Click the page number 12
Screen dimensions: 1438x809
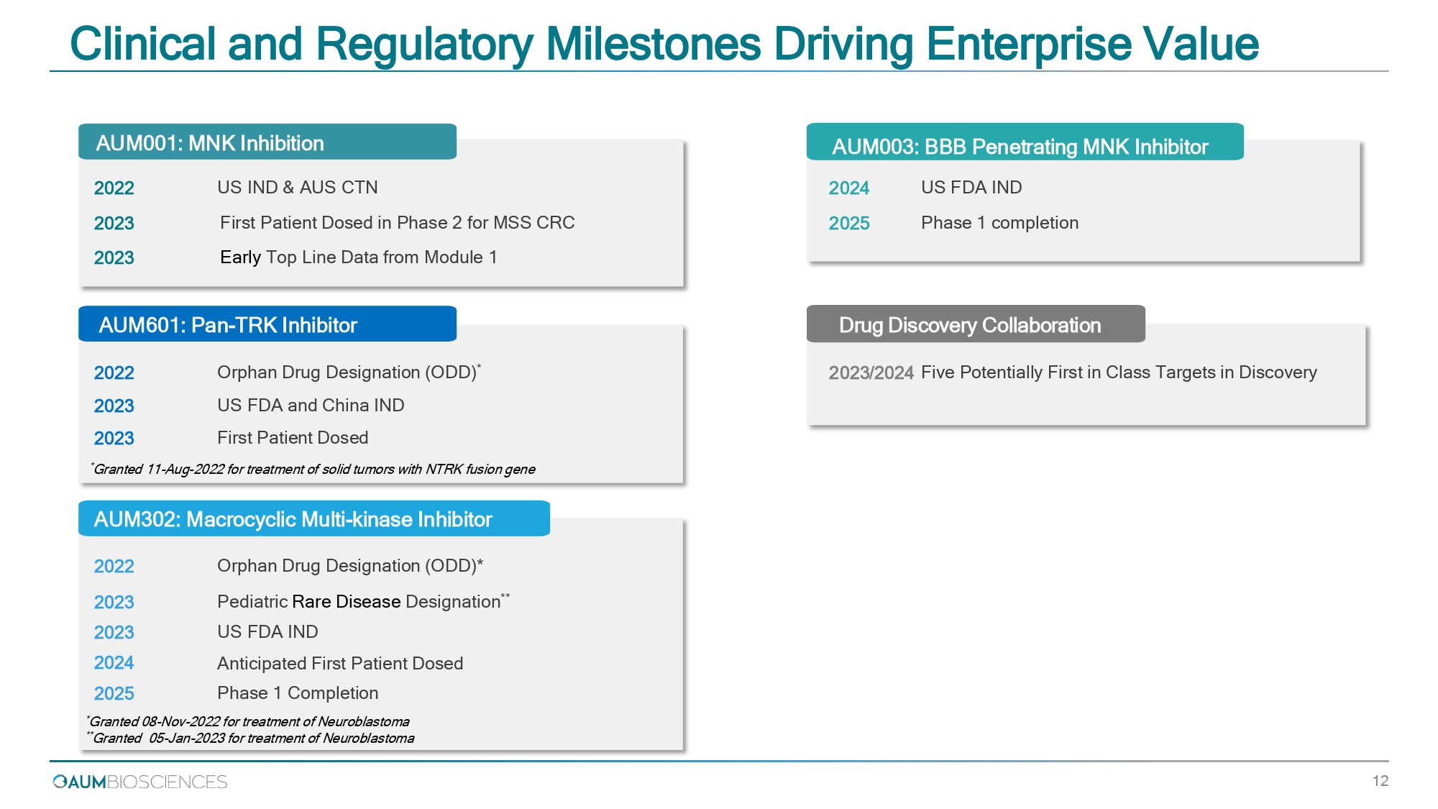point(1380,781)
